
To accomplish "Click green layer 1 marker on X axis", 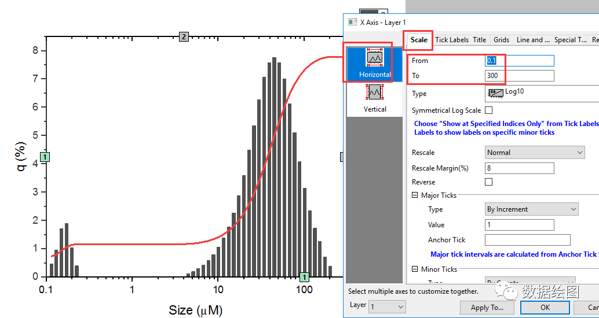I will (x=304, y=277).
